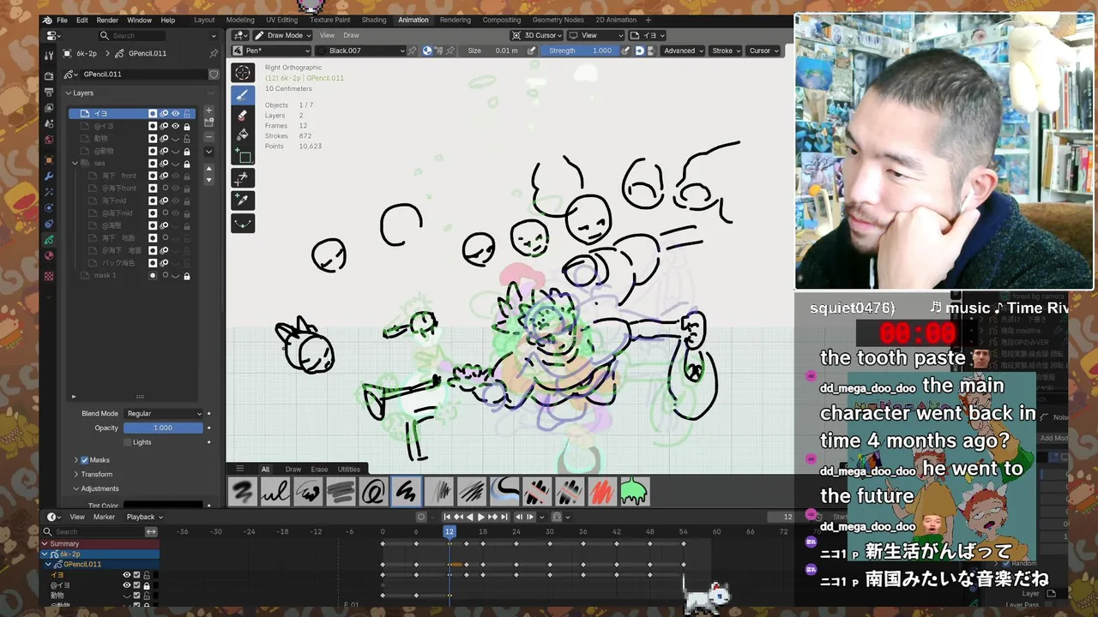Screen dimensions: 1098x617
Task: Adjust the Strength slider
Action: tap(582, 51)
